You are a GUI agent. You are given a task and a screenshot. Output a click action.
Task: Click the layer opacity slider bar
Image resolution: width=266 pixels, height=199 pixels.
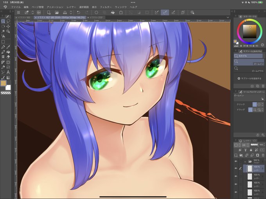click(x=254, y=145)
